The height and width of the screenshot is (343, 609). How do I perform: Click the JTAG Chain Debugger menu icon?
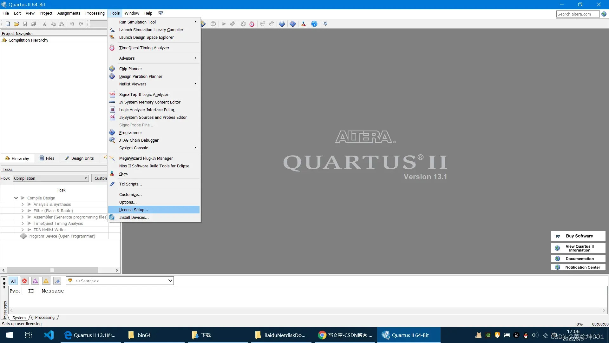click(112, 140)
